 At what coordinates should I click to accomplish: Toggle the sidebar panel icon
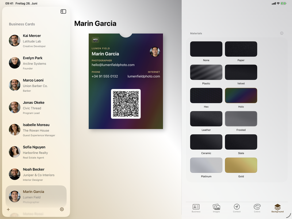(63, 12)
